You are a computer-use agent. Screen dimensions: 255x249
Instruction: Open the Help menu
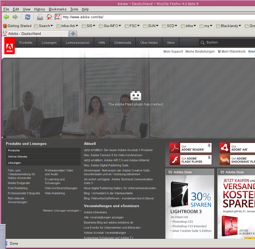click(85, 9)
